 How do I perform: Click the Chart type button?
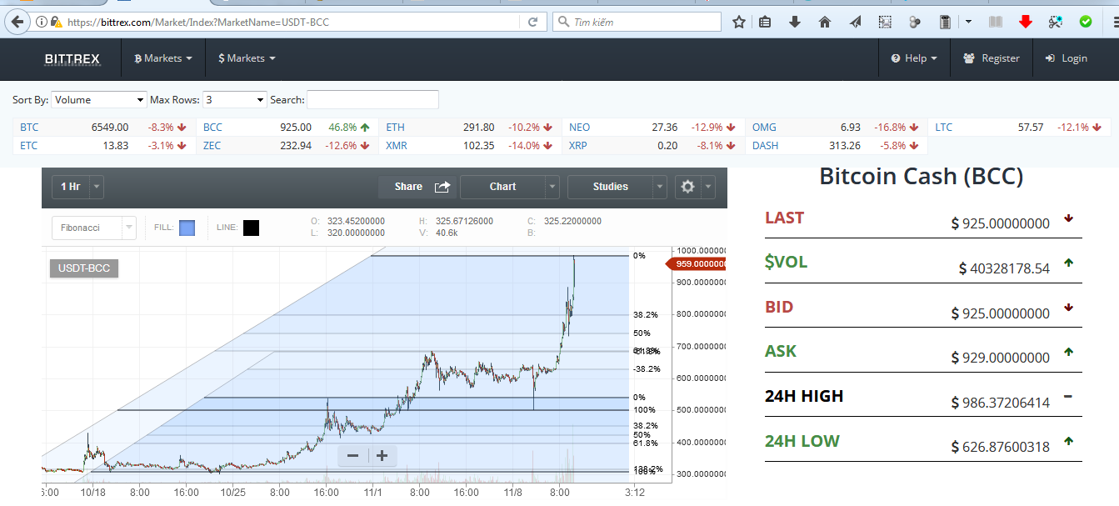click(x=502, y=187)
